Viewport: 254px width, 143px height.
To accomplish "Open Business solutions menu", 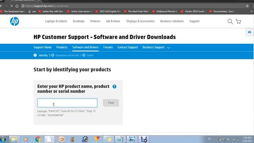I will 172,21.
